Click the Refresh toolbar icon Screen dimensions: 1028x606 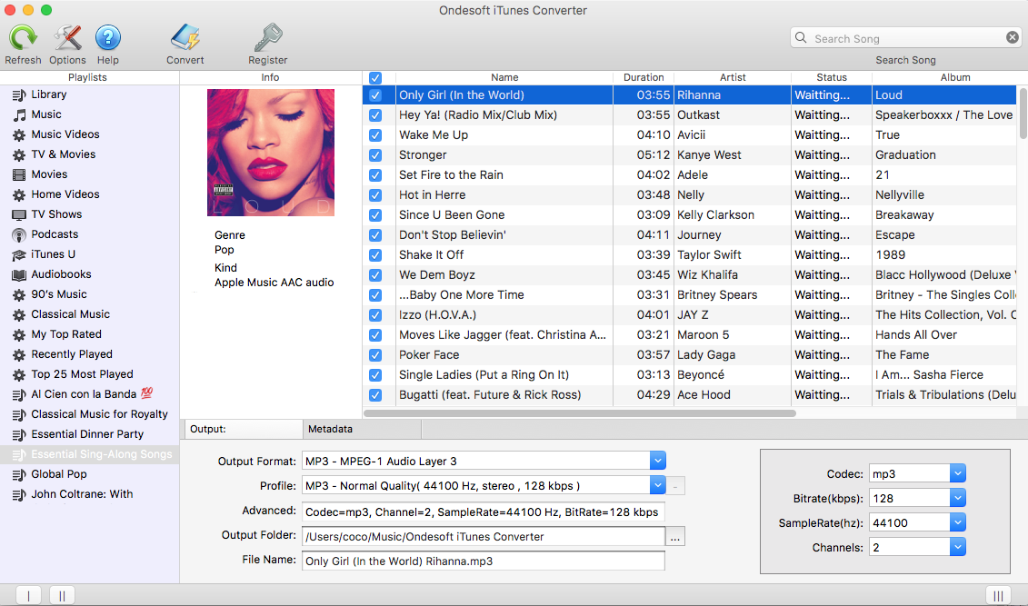tap(23, 38)
